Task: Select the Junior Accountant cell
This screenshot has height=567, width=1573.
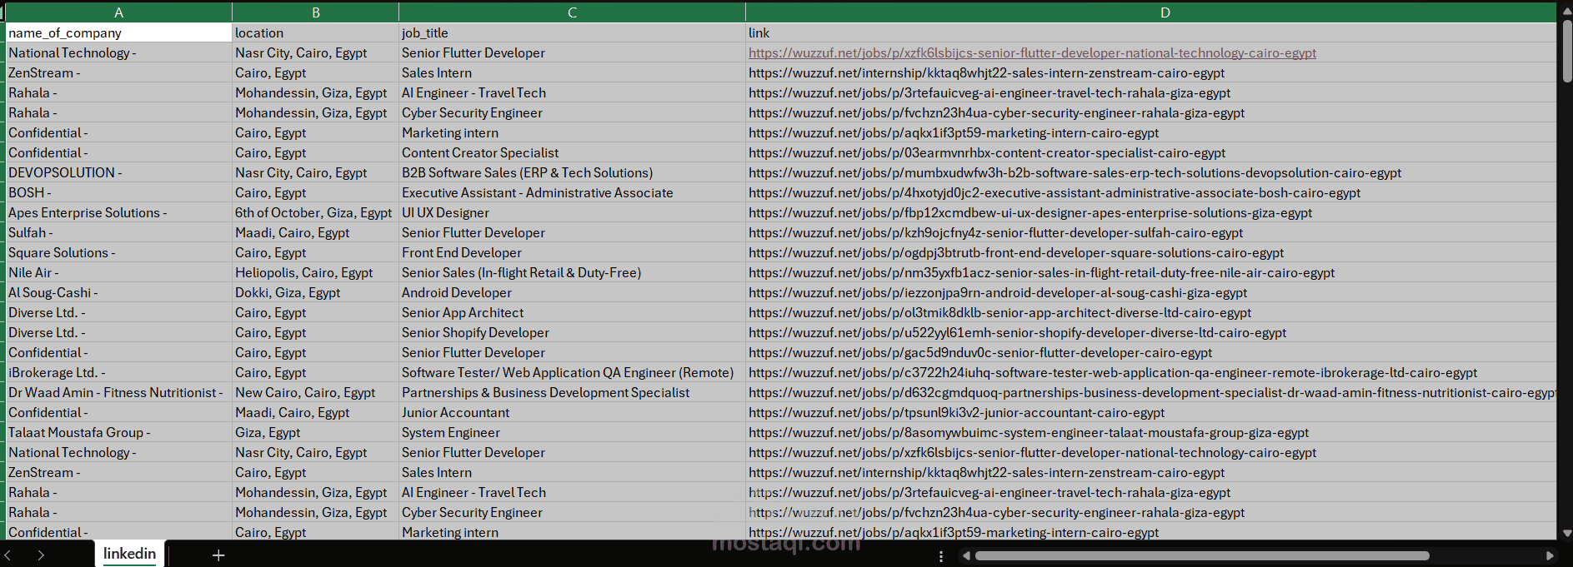Action: point(572,412)
